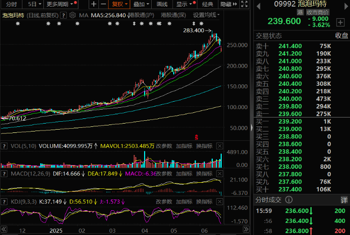Image resolution: width=350 pixels, height=235 pixels.
Task: Open fullscreen chart expand icon
Action: point(244,4)
